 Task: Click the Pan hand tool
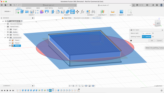coord(76,86)
